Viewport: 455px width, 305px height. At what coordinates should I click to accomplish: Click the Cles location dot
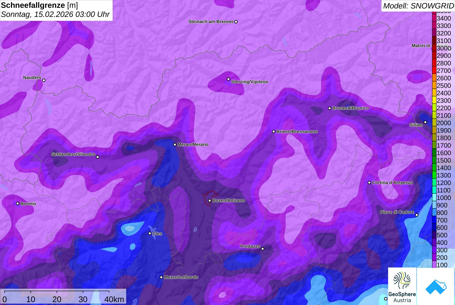tap(150, 233)
